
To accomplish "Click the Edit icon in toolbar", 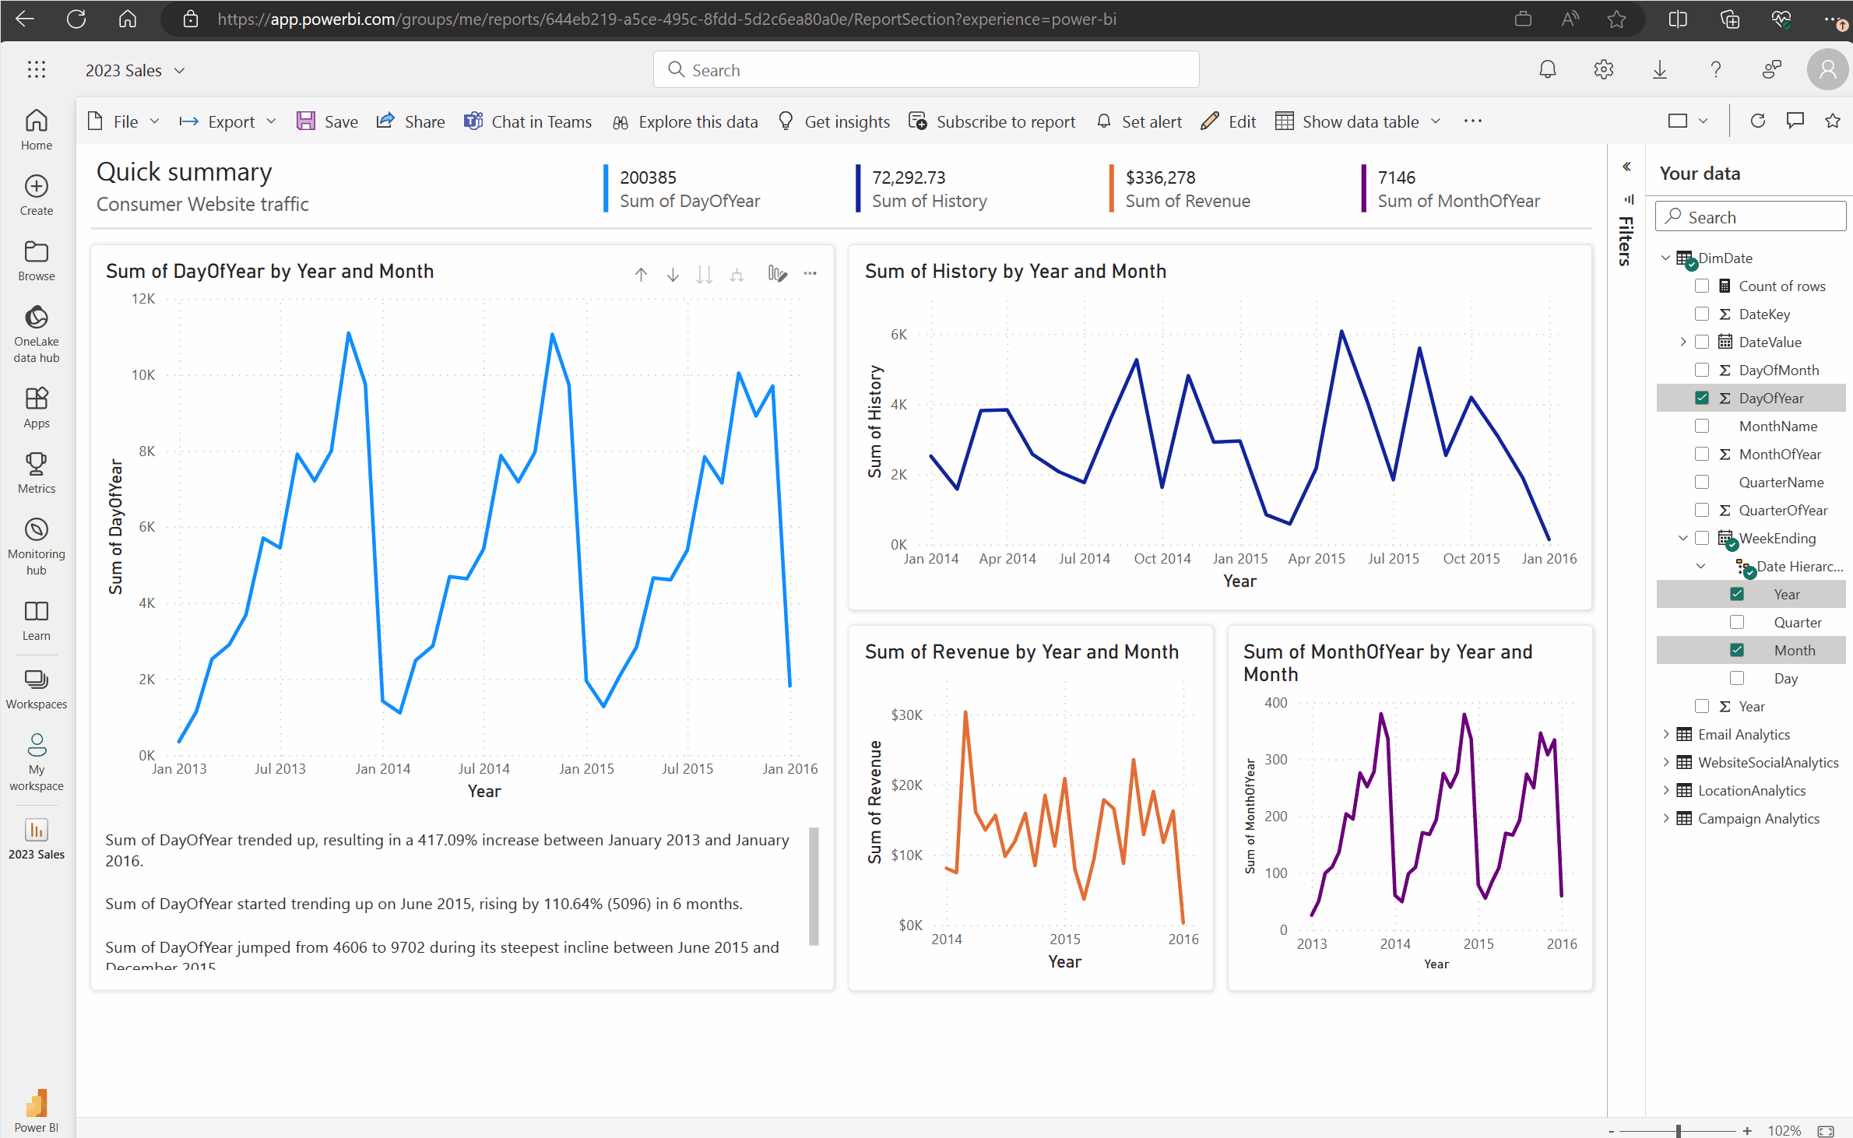I will coord(1207,121).
